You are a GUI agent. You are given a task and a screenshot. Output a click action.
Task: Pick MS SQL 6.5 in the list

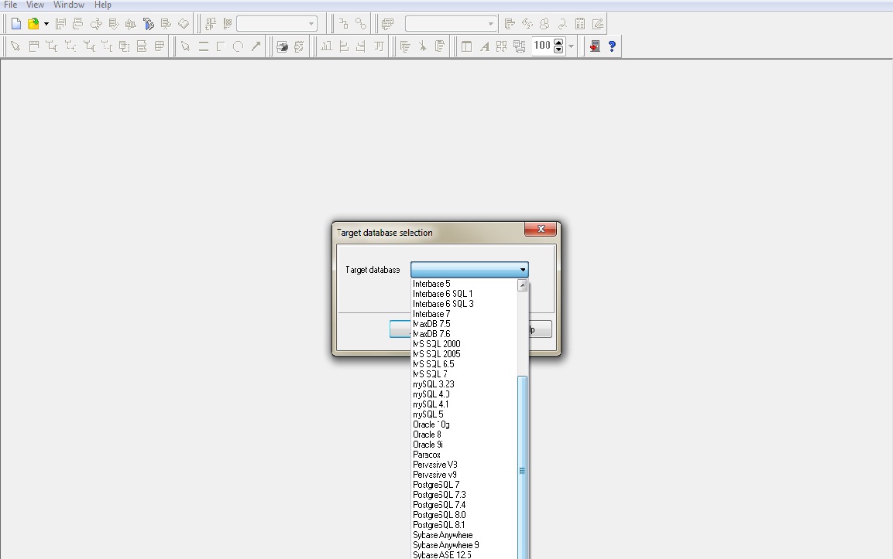464,364
